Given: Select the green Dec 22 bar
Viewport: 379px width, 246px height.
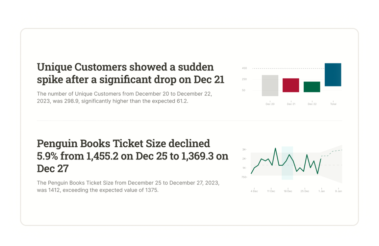Looking at the screenshot, I should point(312,87).
